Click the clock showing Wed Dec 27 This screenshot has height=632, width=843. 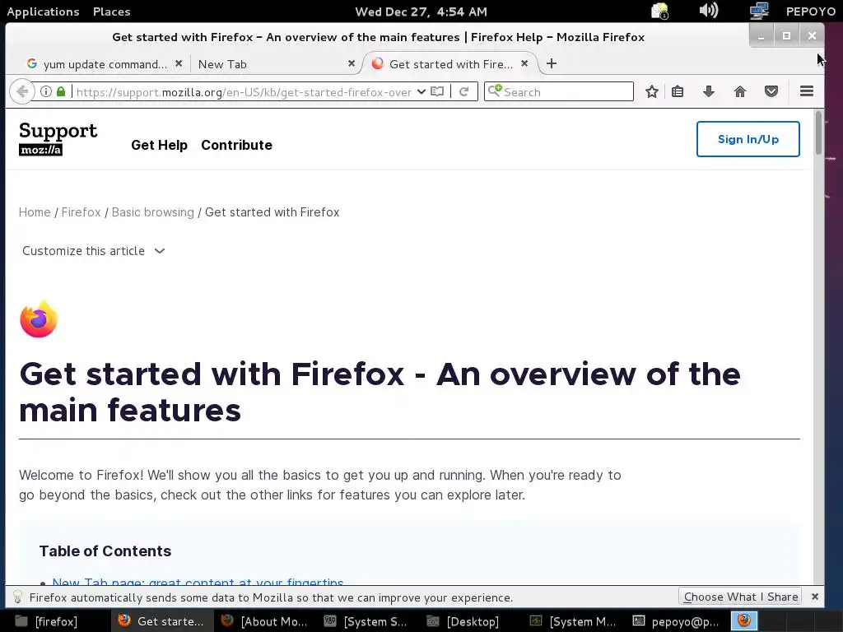click(421, 12)
